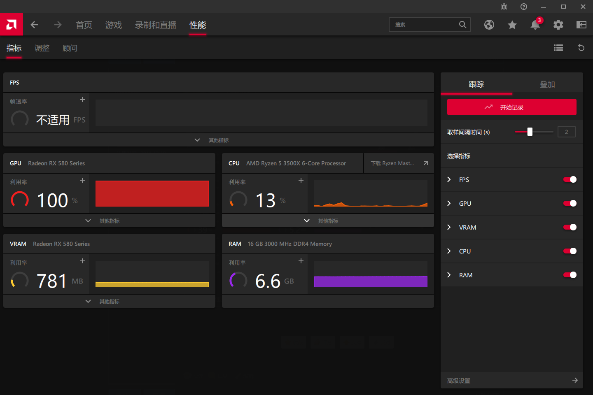Turn off VRAM metric toggle
This screenshot has height=395, width=593.
[570, 227]
